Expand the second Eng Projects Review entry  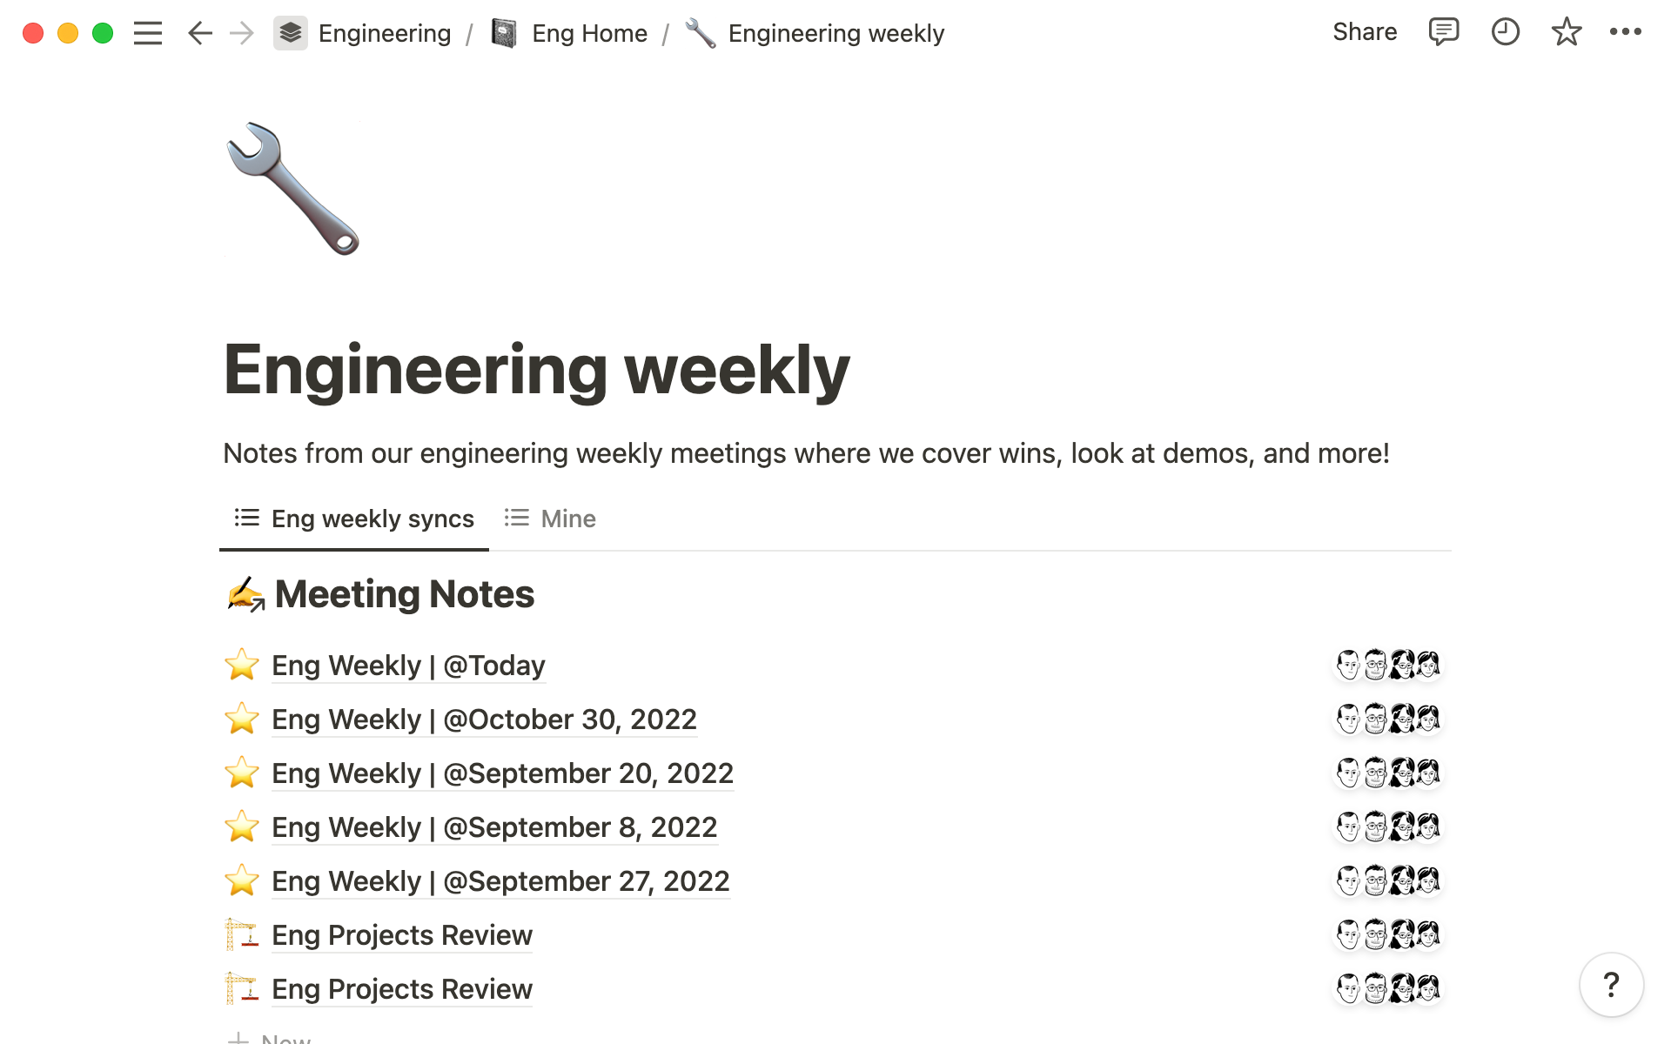[x=402, y=988]
